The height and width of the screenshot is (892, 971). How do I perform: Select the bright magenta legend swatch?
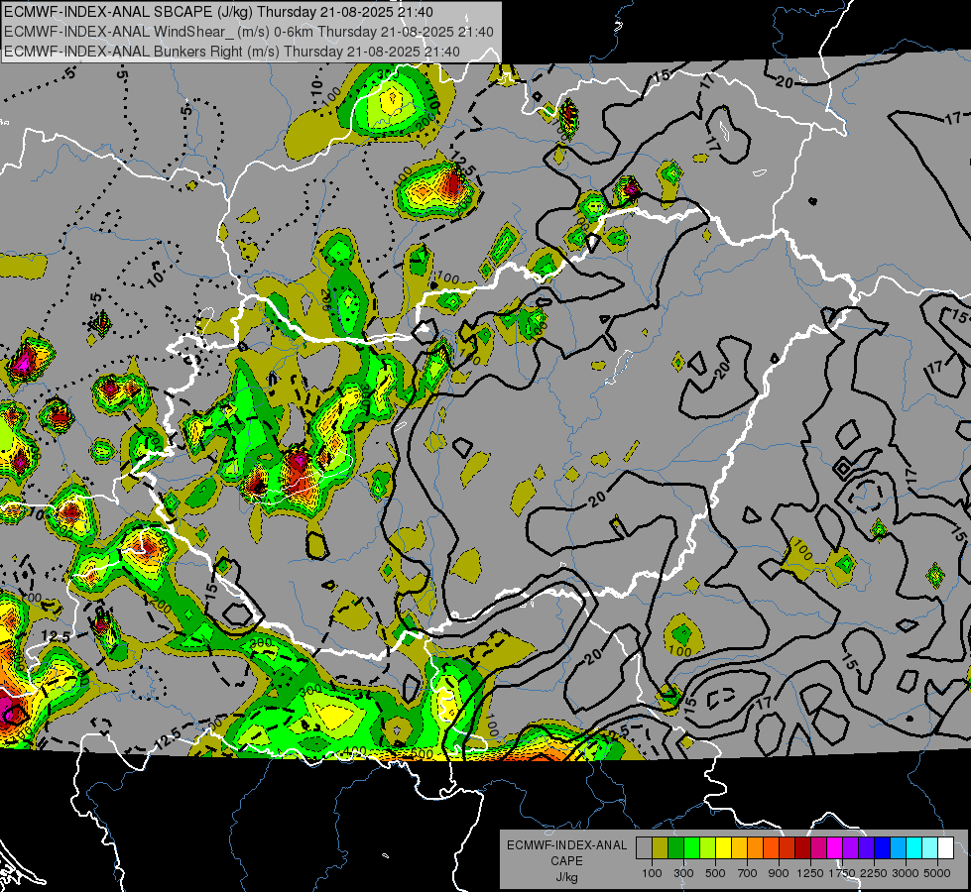(x=834, y=847)
